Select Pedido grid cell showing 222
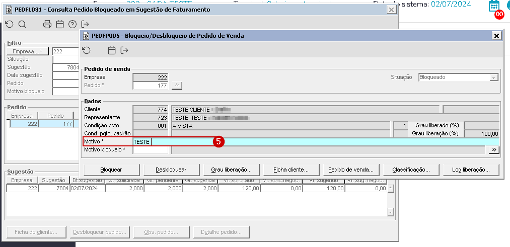Image resolution: width=510 pixels, height=247 pixels. (24, 124)
